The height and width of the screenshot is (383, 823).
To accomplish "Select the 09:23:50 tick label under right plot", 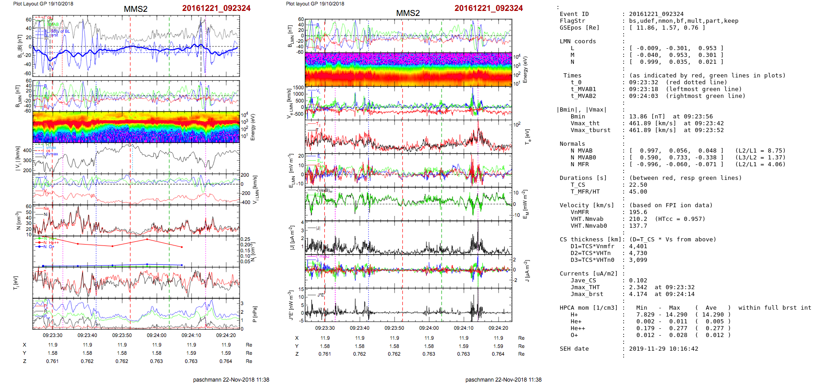I will coord(394,328).
